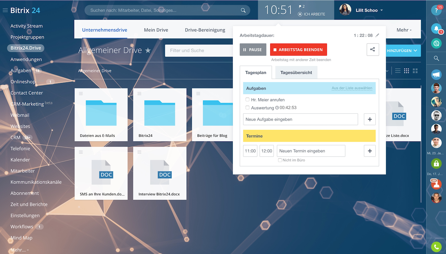The image size is (446, 254).
Task: Click Arbeitstag beenden button
Action: [298, 49]
